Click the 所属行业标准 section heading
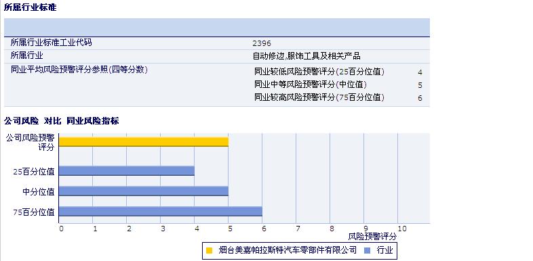 coord(31,7)
